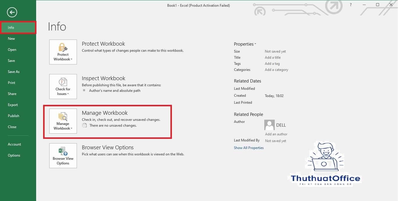
Task: Click the DELL author name
Action: (x=281, y=125)
